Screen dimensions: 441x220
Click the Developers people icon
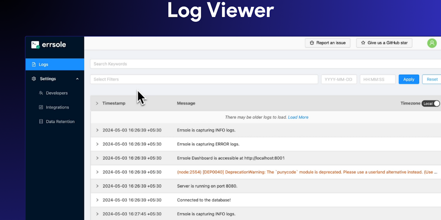(41, 93)
